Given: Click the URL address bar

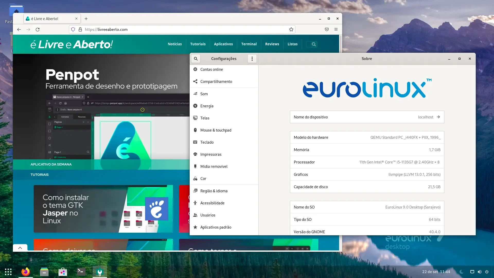Looking at the screenshot, I should (x=182, y=30).
